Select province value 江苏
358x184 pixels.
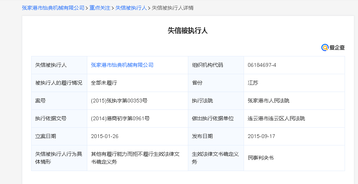tap(253, 83)
